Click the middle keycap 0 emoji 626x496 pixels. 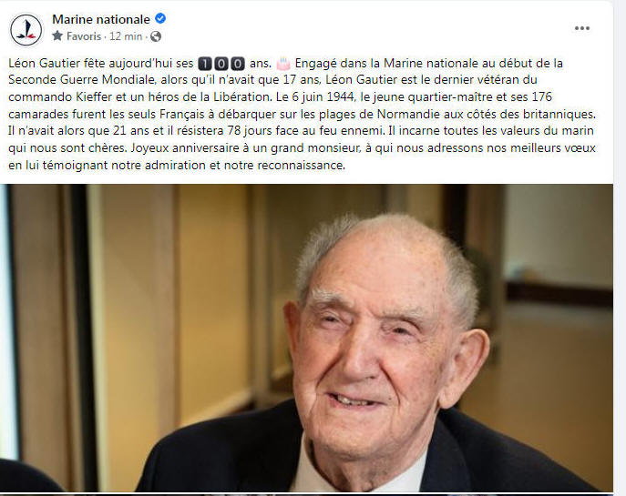click(x=221, y=64)
